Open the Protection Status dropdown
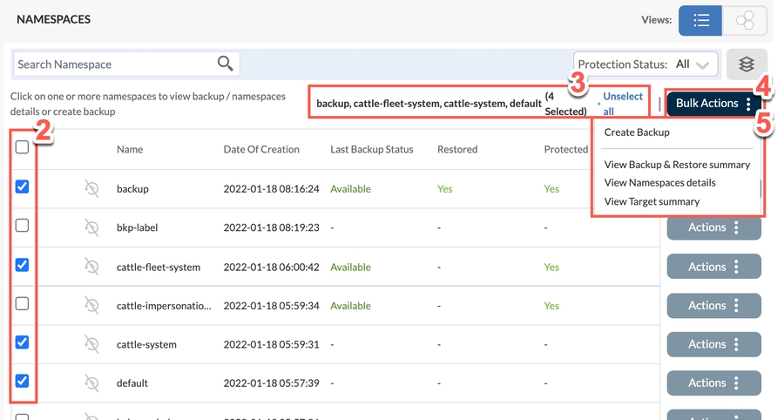 pyautogui.click(x=645, y=64)
